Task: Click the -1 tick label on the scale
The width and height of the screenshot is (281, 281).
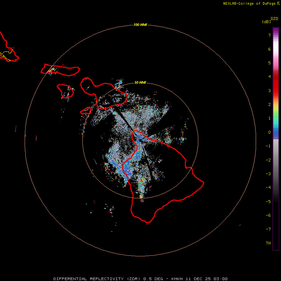Action: pos(268,146)
